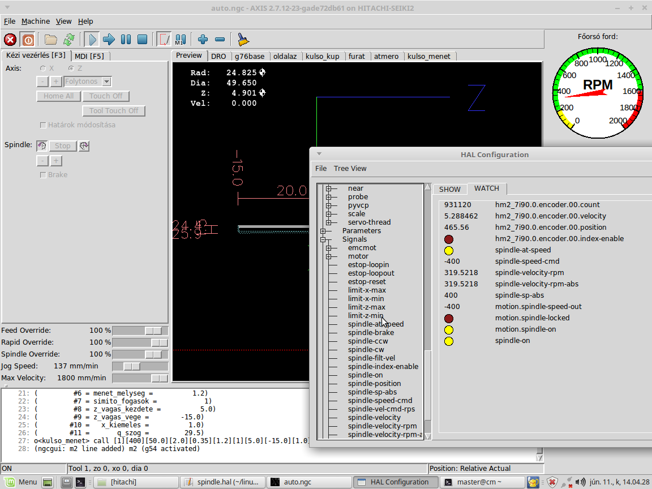
Task: Switch to the g76base tab
Action: (249, 56)
